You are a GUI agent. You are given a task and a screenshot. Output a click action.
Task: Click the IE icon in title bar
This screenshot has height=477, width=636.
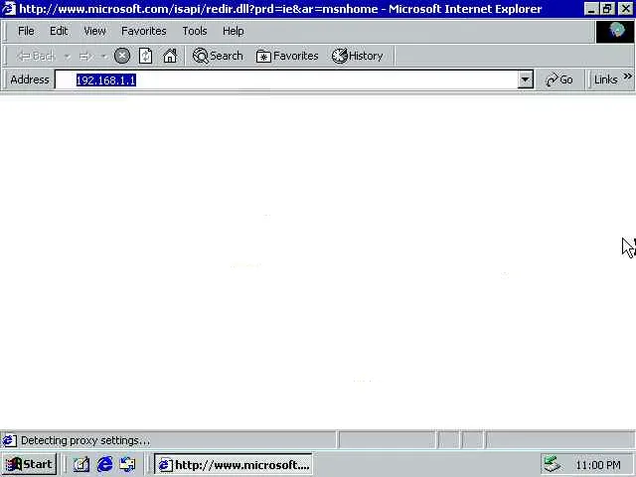click(x=9, y=9)
